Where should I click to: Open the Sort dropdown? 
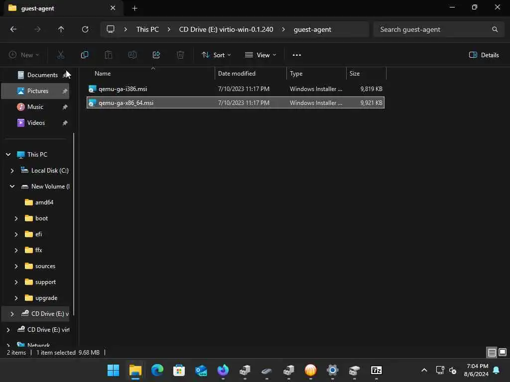pos(216,55)
